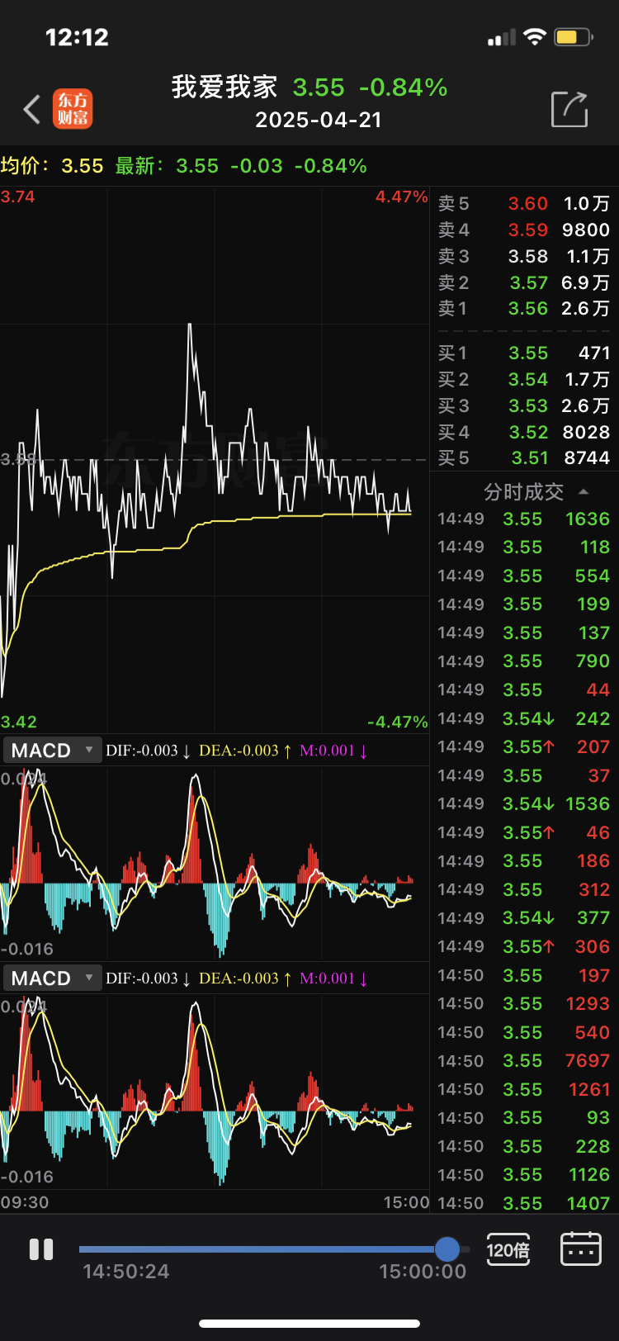Tap the 15:00:00 end time label
Image resolution: width=619 pixels, height=1341 pixels.
(x=423, y=1272)
